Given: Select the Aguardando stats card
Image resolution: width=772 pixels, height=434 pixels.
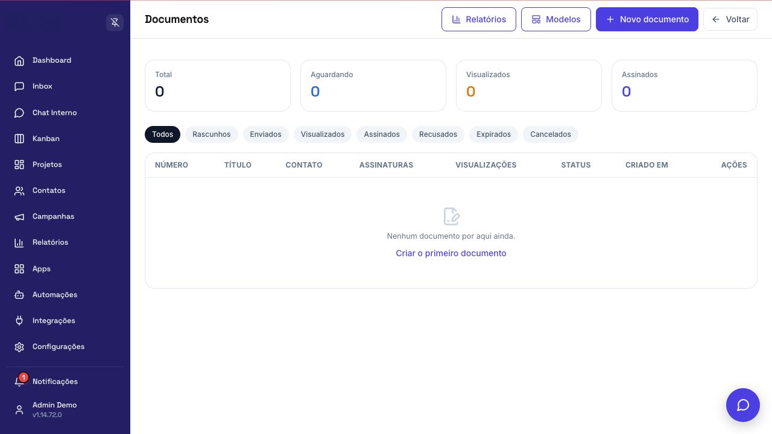Looking at the screenshot, I should click(x=373, y=86).
